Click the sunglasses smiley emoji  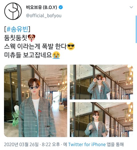coord(71,46)
